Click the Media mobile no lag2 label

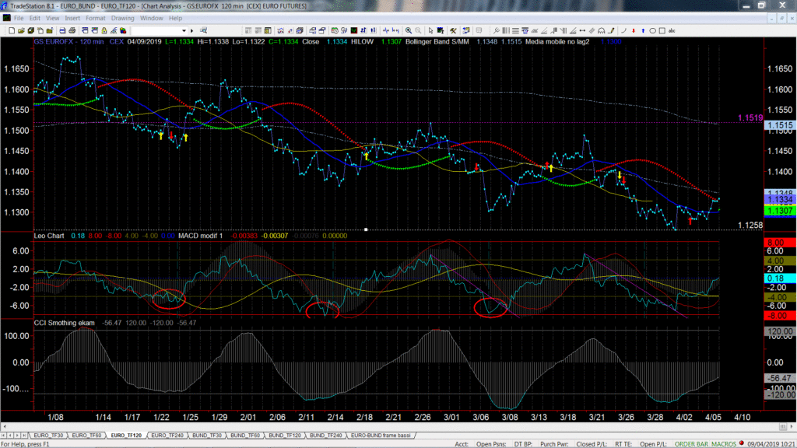click(x=557, y=42)
